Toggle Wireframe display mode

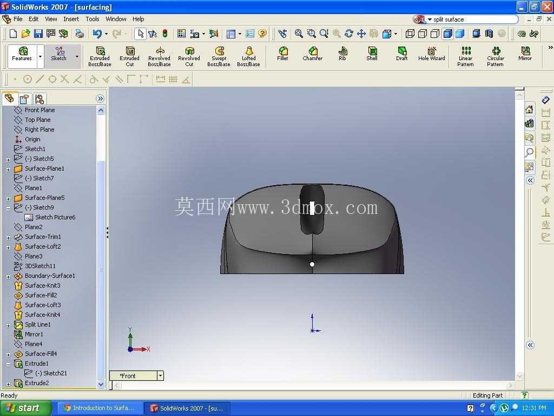(x=410, y=34)
